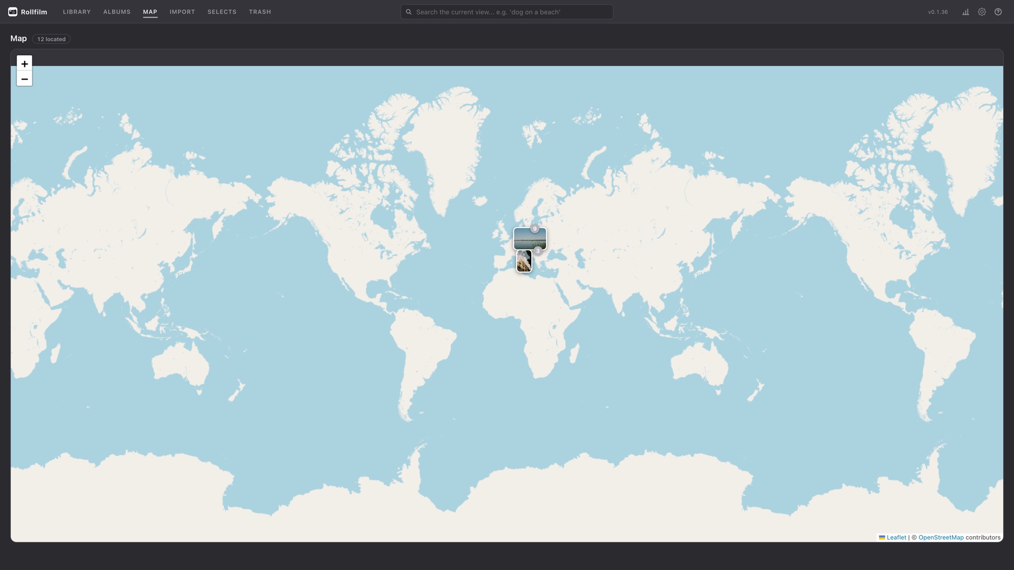Click the Rollfilm logo icon
The height and width of the screenshot is (570, 1014).
point(13,12)
